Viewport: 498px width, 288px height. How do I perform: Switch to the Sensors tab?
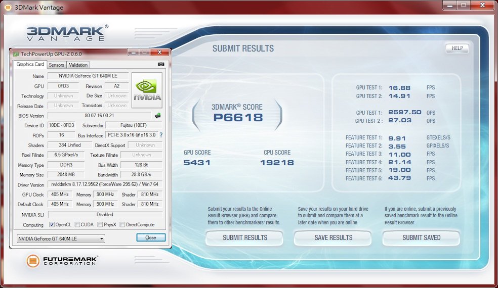56,65
